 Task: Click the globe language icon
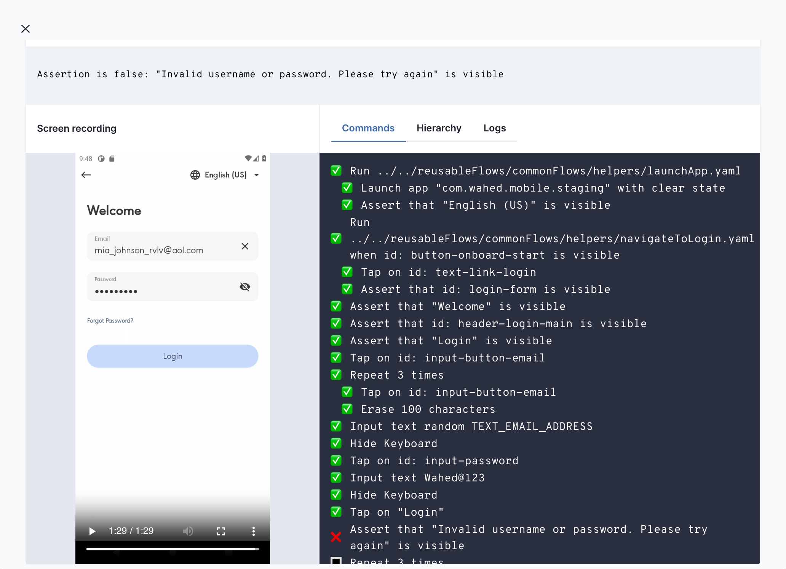pos(195,175)
